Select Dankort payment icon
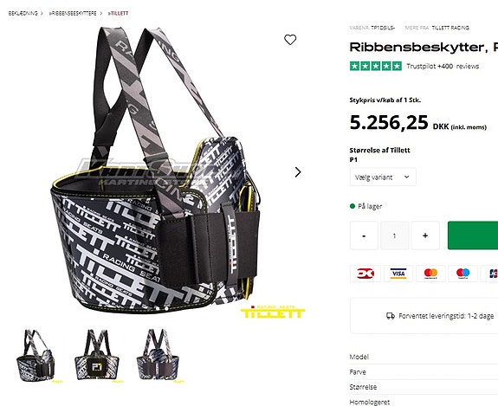 [x=365, y=274]
